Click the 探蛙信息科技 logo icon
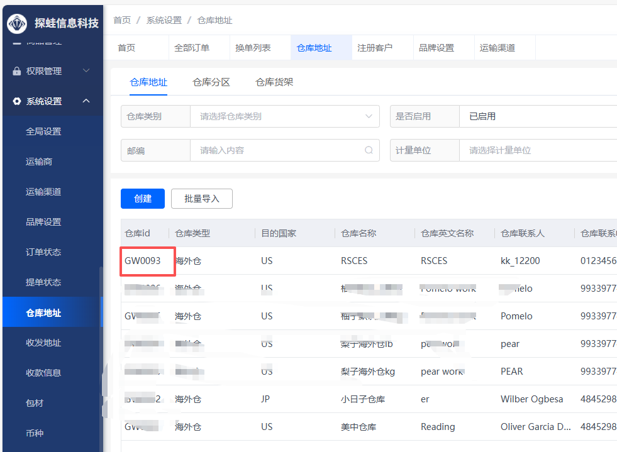Screen dimensions: 617x452 pyautogui.click(x=18, y=23)
